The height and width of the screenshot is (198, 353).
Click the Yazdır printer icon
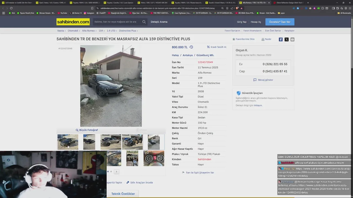263,39
